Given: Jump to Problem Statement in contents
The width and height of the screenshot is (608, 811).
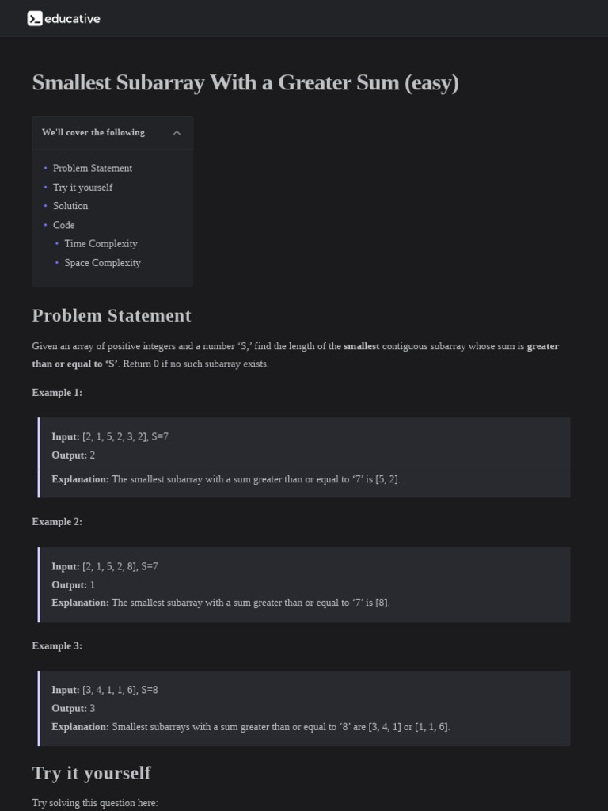Looking at the screenshot, I should tap(93, 168).
